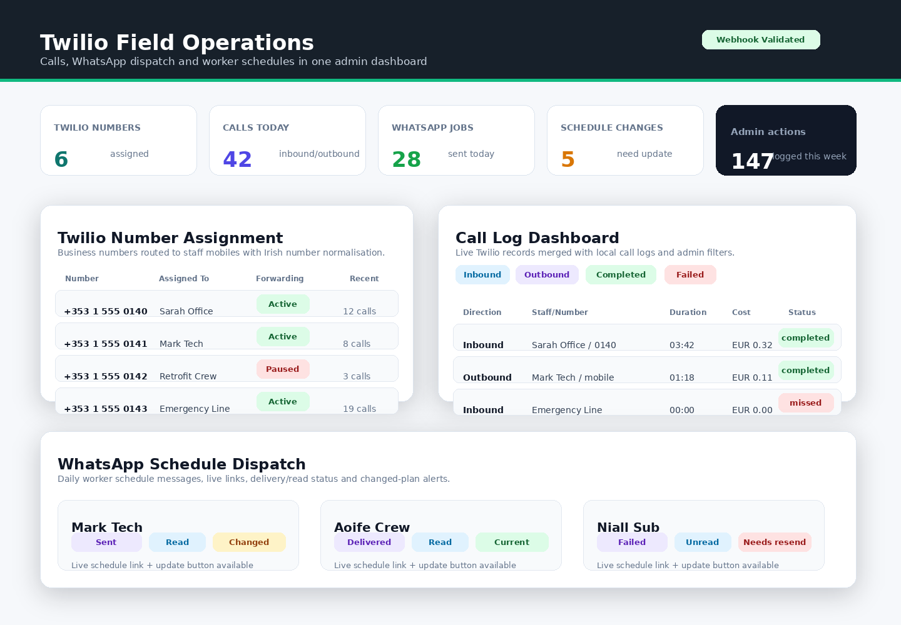Screen dimensions: 901x625
Task: Open the WhatsApp Jobs stat card
Action: click(456, 140)
